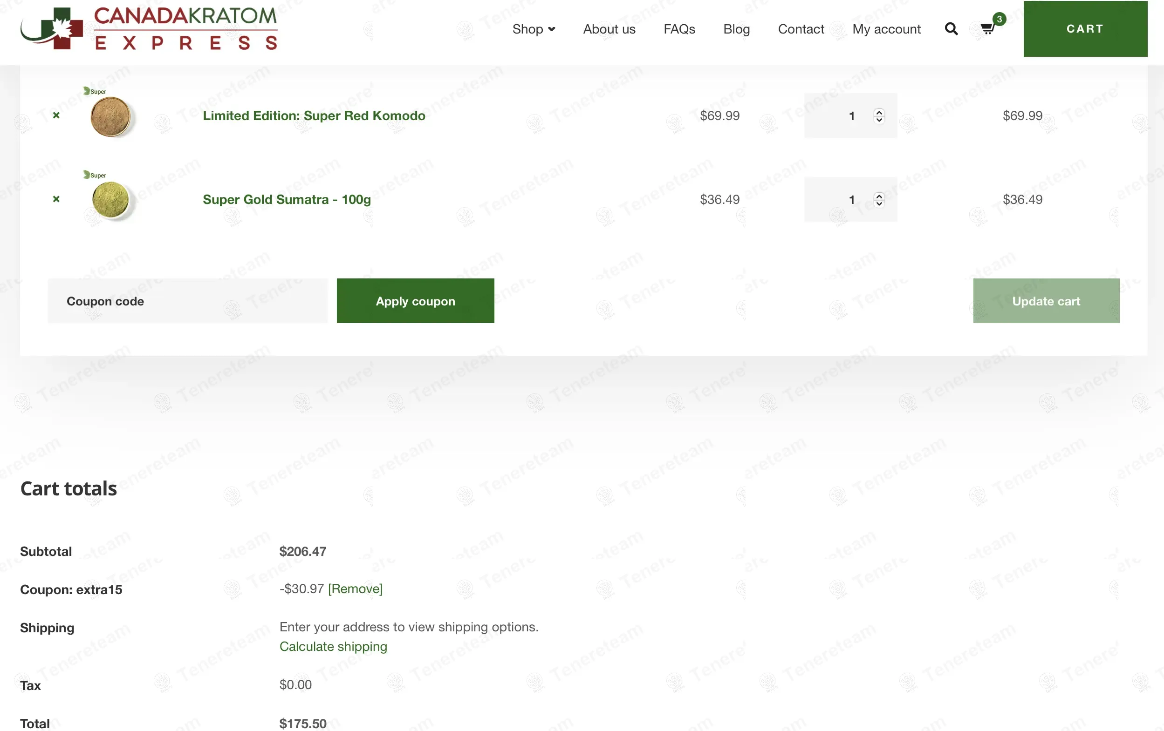
Task: Open the FAQs page
Action: (x=678, y=29)
